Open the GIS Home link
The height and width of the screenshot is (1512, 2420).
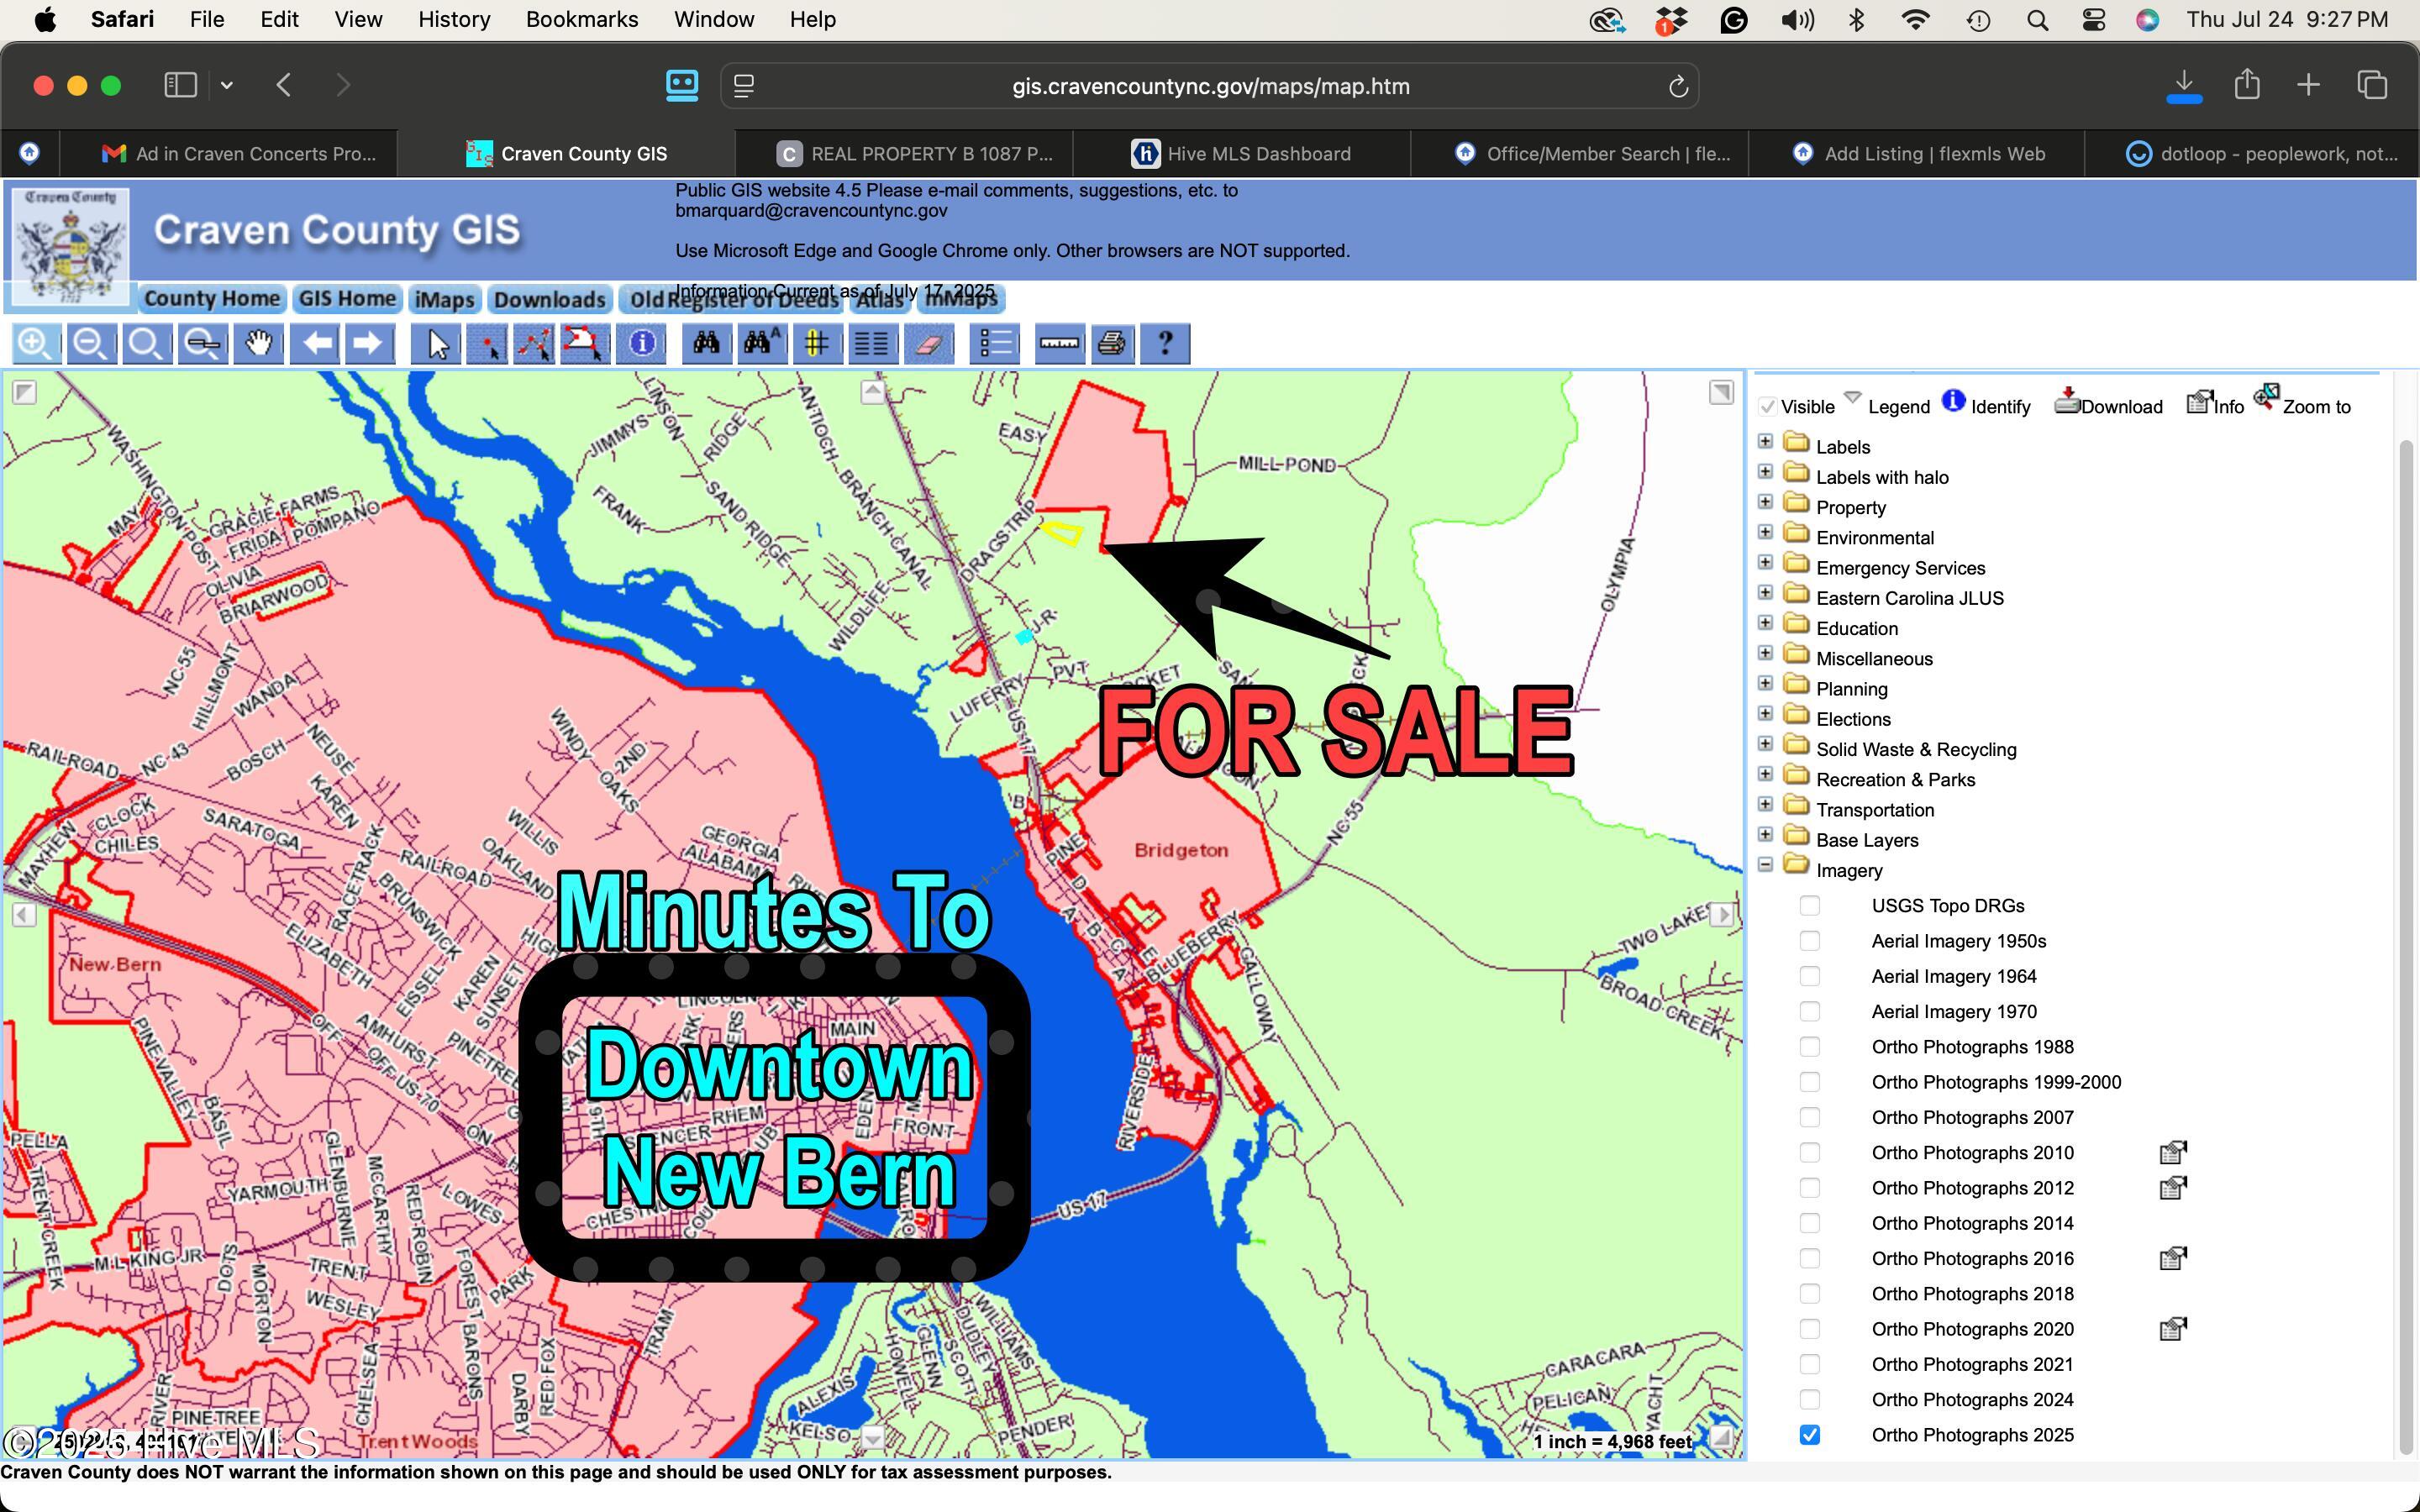(347, 298)
